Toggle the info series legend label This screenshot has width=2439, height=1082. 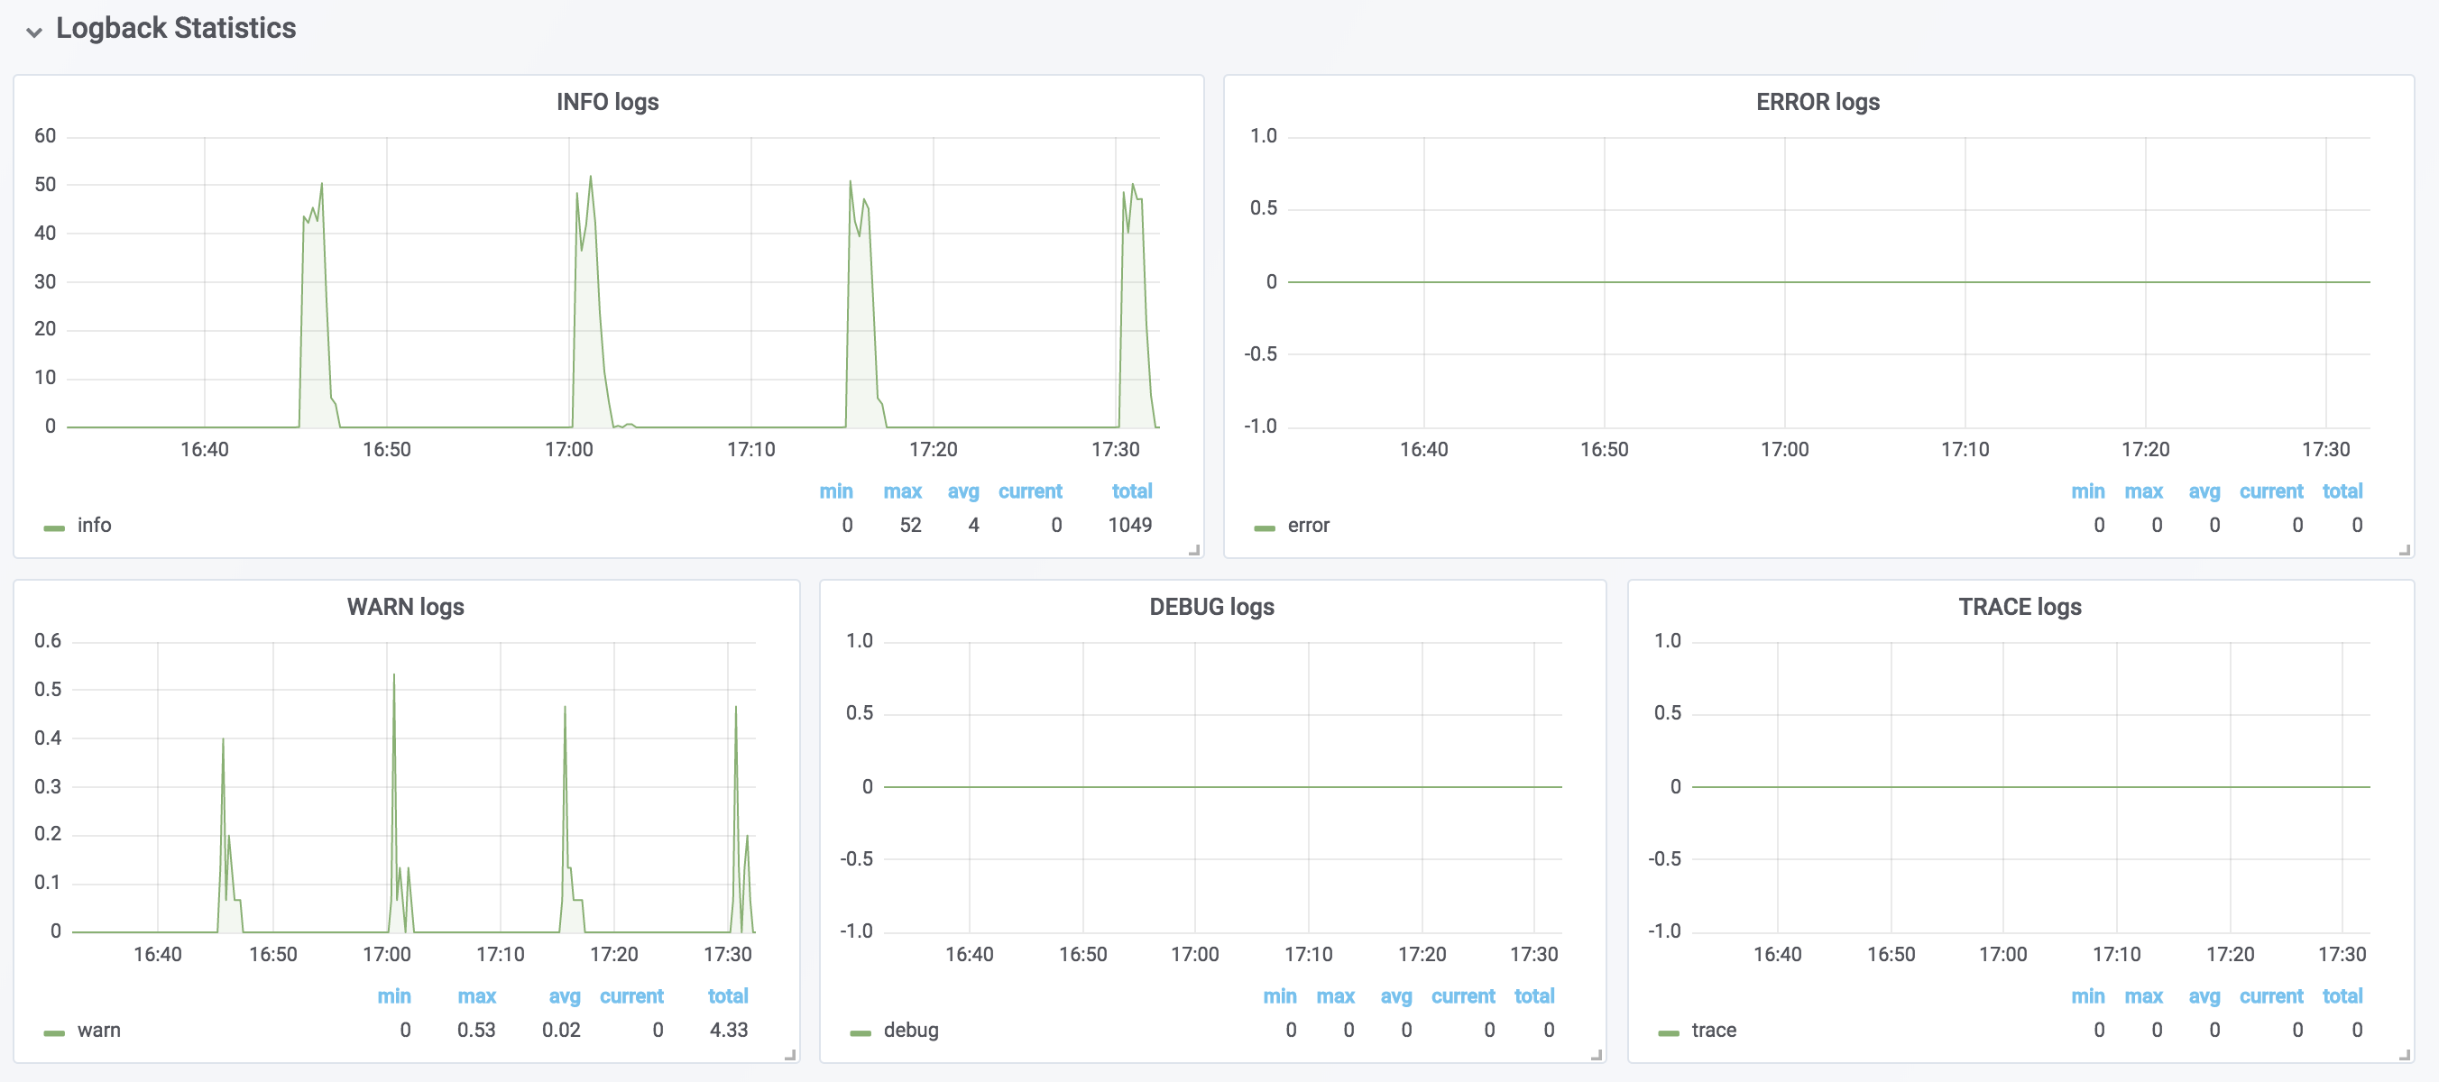coord(94,526)
